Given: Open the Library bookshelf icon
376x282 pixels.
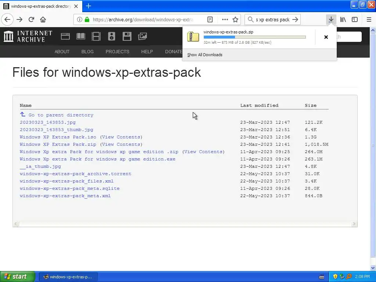Looking at the screenshot, I should pos(343,19).
